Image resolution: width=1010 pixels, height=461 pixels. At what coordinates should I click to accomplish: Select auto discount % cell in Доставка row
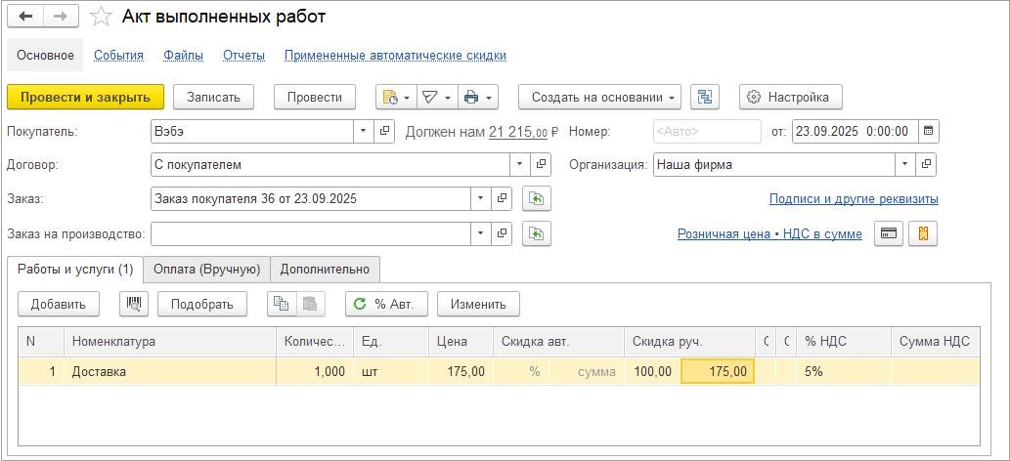pyautogui.click(x=521, y=371)
